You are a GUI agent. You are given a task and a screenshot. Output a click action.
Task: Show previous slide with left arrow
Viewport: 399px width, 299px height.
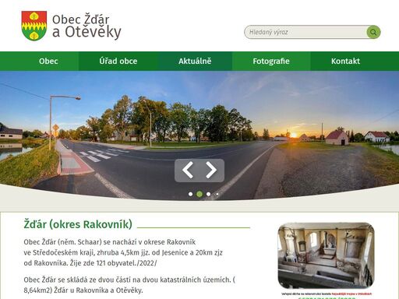(188, 170)
